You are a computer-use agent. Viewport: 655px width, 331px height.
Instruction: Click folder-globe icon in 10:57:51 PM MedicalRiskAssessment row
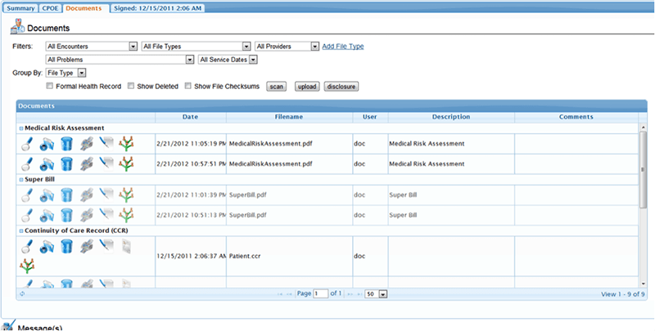pyautogui.click(x=47, y=164)
